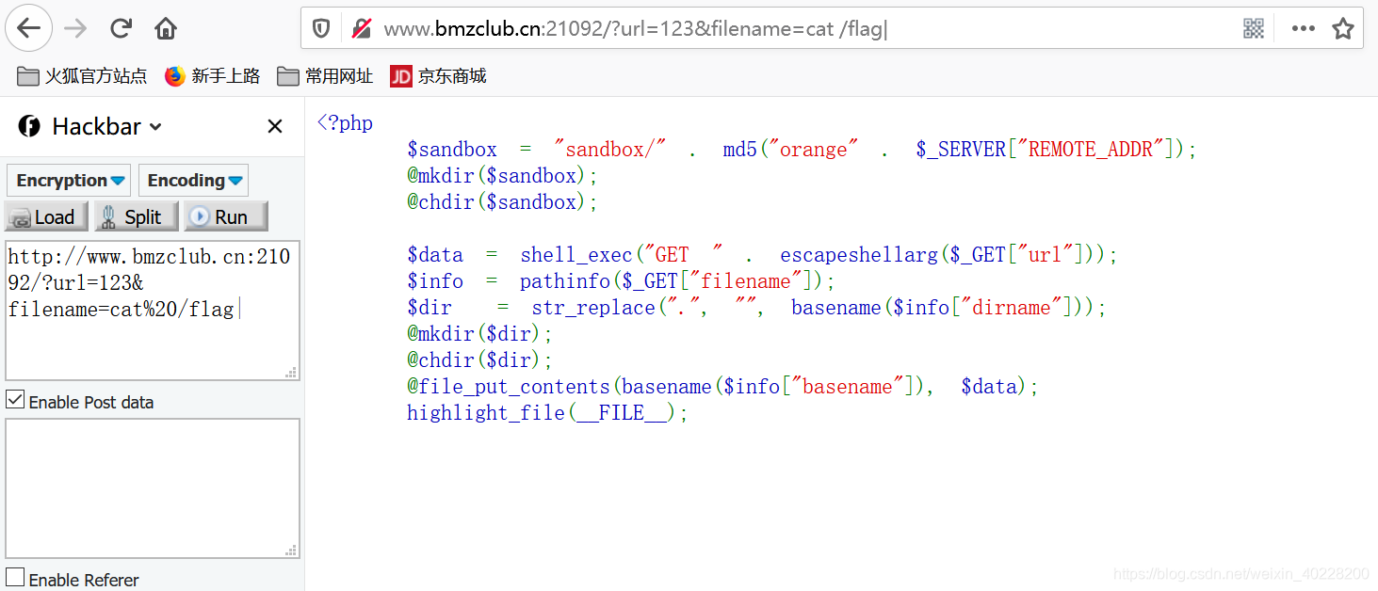Click the Load button in Hackbar

click(46, 216)
